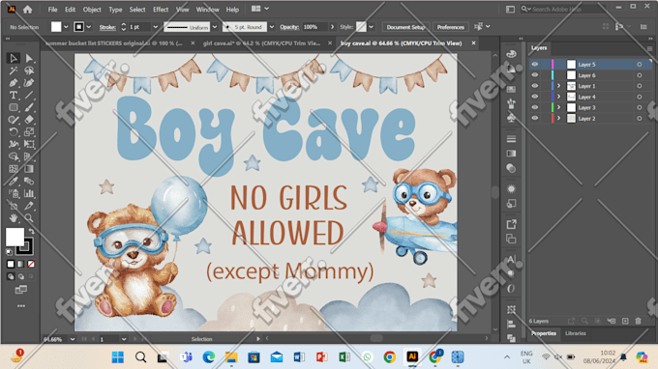Open 5 pt. Round brush dropdown
Viewport: 658px width, 369px height.
tap(272, 27)
